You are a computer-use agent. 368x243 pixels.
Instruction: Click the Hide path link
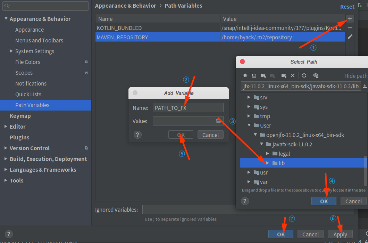[x=356, y=75]
